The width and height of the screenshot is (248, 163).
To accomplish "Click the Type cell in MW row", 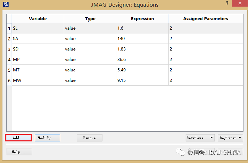I will coord(90,80).
